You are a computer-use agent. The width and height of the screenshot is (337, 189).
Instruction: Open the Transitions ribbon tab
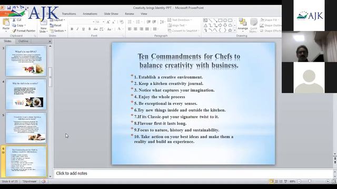click(69, 14)
